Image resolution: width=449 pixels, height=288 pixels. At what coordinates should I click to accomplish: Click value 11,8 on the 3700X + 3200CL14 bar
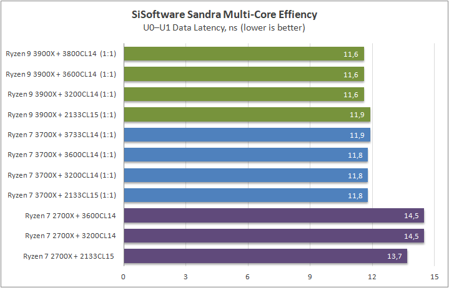pyautogui.click(x=355, y=176)
